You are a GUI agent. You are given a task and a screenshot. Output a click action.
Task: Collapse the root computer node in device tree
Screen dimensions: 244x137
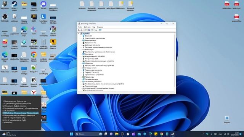tap(79, 34)
